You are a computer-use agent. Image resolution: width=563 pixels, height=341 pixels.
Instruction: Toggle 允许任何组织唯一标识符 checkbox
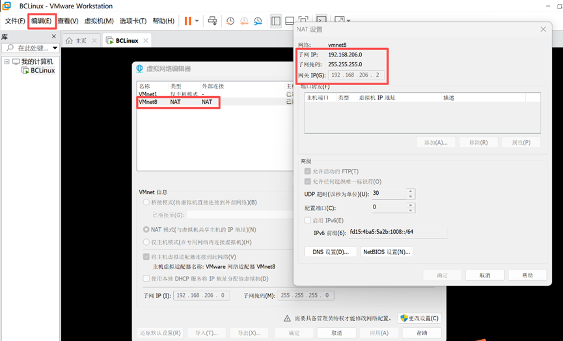pyautogui.click(x=307, y=182)
